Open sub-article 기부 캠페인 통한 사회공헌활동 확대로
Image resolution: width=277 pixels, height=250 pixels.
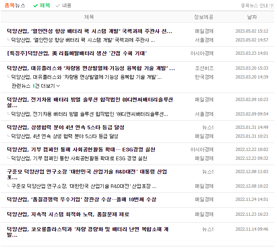tap(79, 158)
